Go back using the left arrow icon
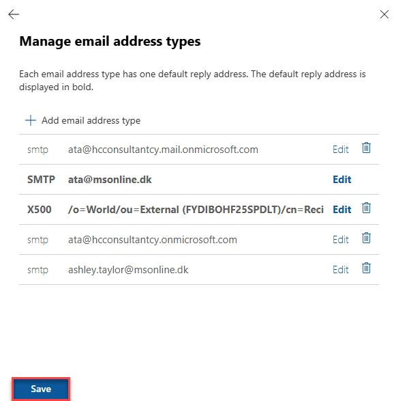This screenshot has width=396, height=401. (14, 14)
